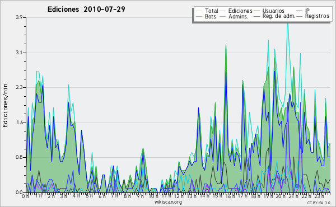Click the turquoise line swatch beside Total
336x207 pixels.
199,11
